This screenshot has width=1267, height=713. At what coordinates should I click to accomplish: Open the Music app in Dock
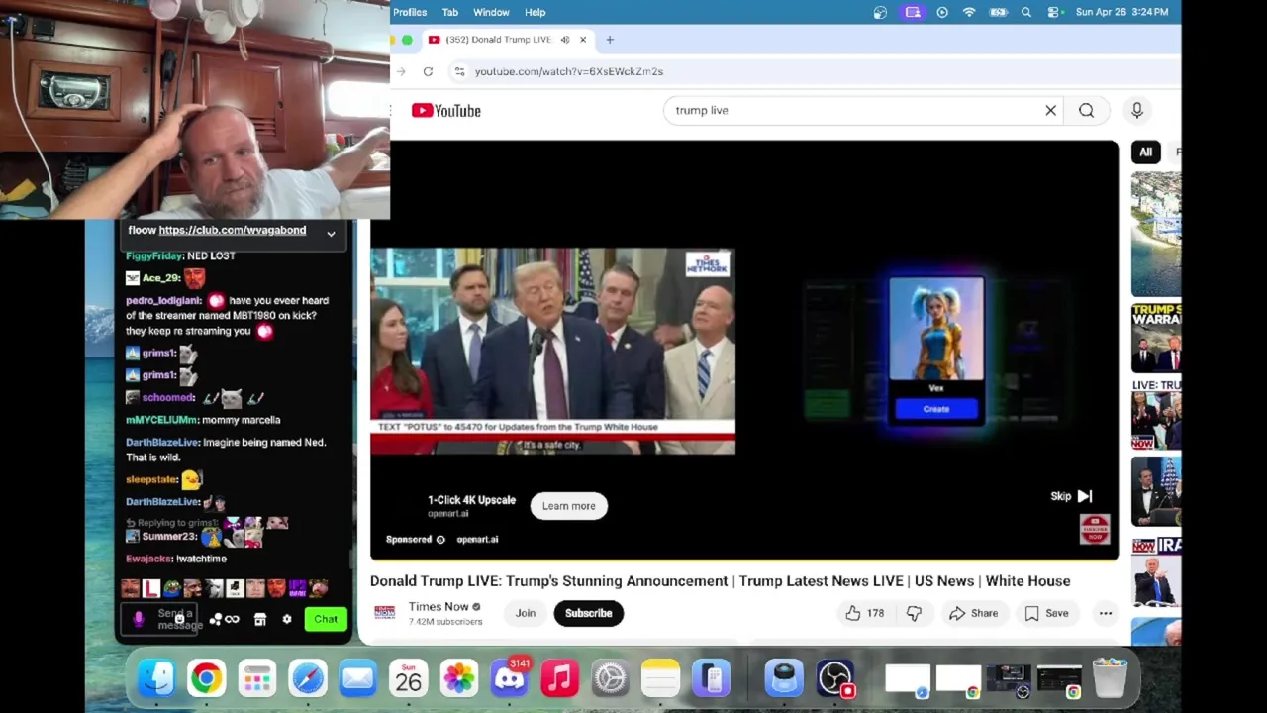point(559,678)
